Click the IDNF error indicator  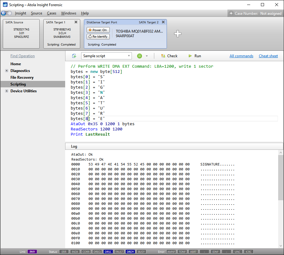tap(215, 252)
